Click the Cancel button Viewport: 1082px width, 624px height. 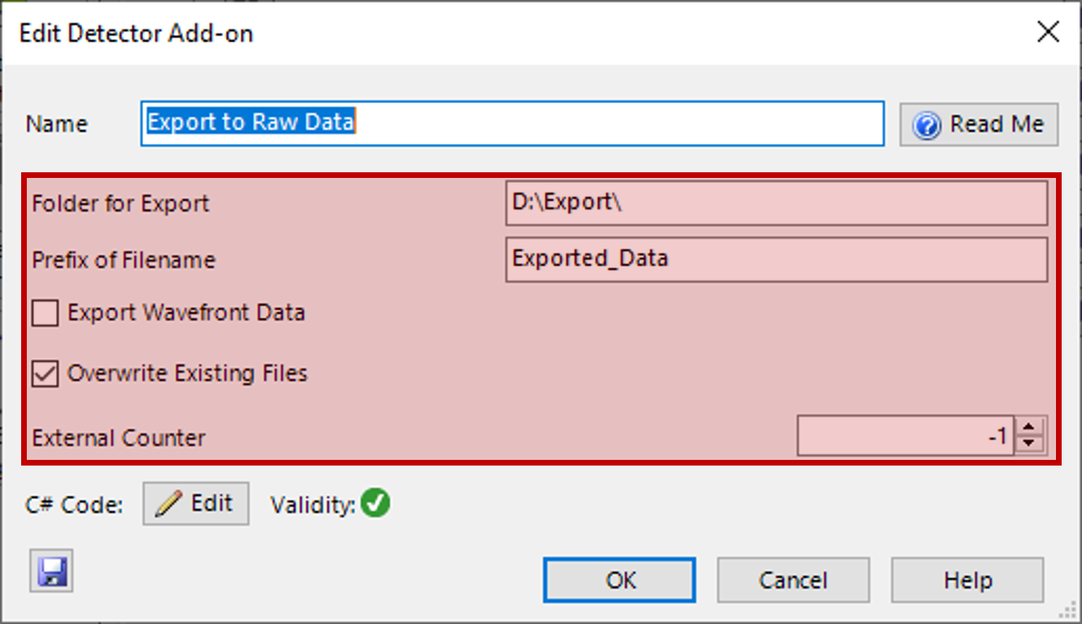pos(793,580)
